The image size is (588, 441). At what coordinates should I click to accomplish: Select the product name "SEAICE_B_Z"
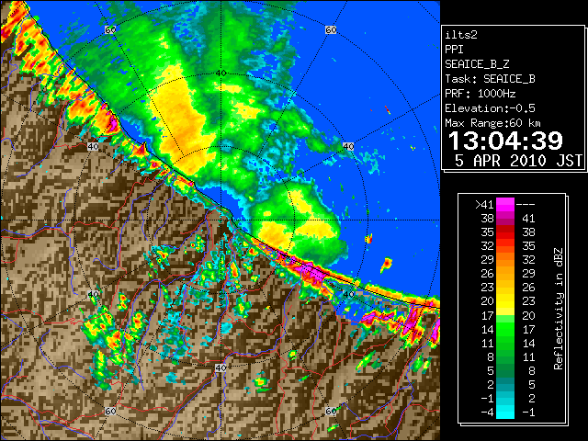click(x=477, y=64)
